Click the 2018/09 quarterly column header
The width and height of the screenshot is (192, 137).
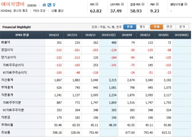[x=127, y=35]
